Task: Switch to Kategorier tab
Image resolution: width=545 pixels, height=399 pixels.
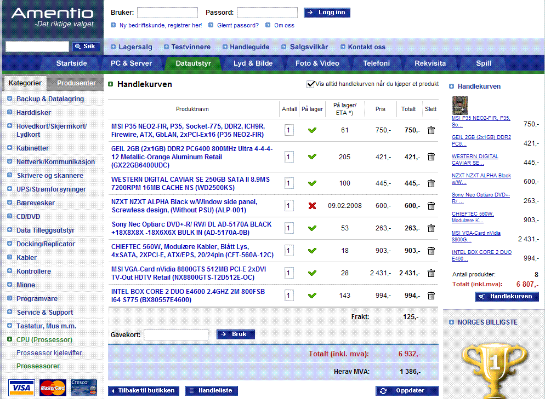Action: click(25, 83)
